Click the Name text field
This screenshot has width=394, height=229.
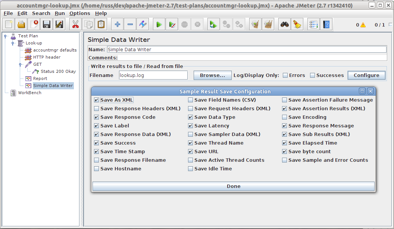coord(247,49)
